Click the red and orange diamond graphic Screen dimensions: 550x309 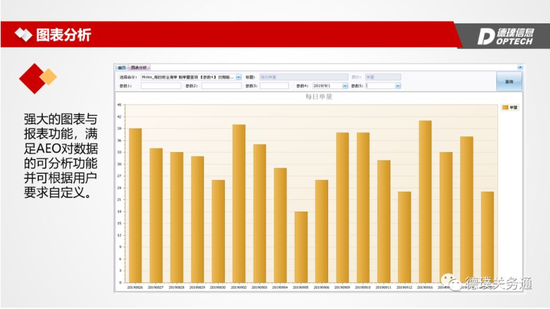[37, 78]
